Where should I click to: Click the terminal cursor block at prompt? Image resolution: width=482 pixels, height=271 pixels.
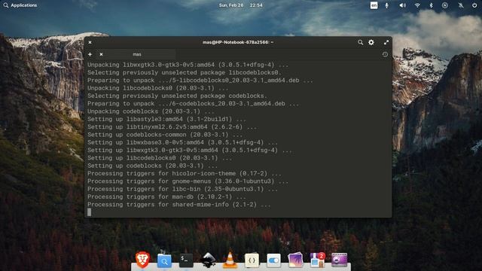pyautogui.click(x=89, y=212)
